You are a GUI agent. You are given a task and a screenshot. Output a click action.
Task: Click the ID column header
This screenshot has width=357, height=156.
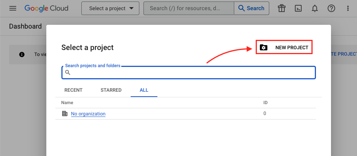(265, 103)
